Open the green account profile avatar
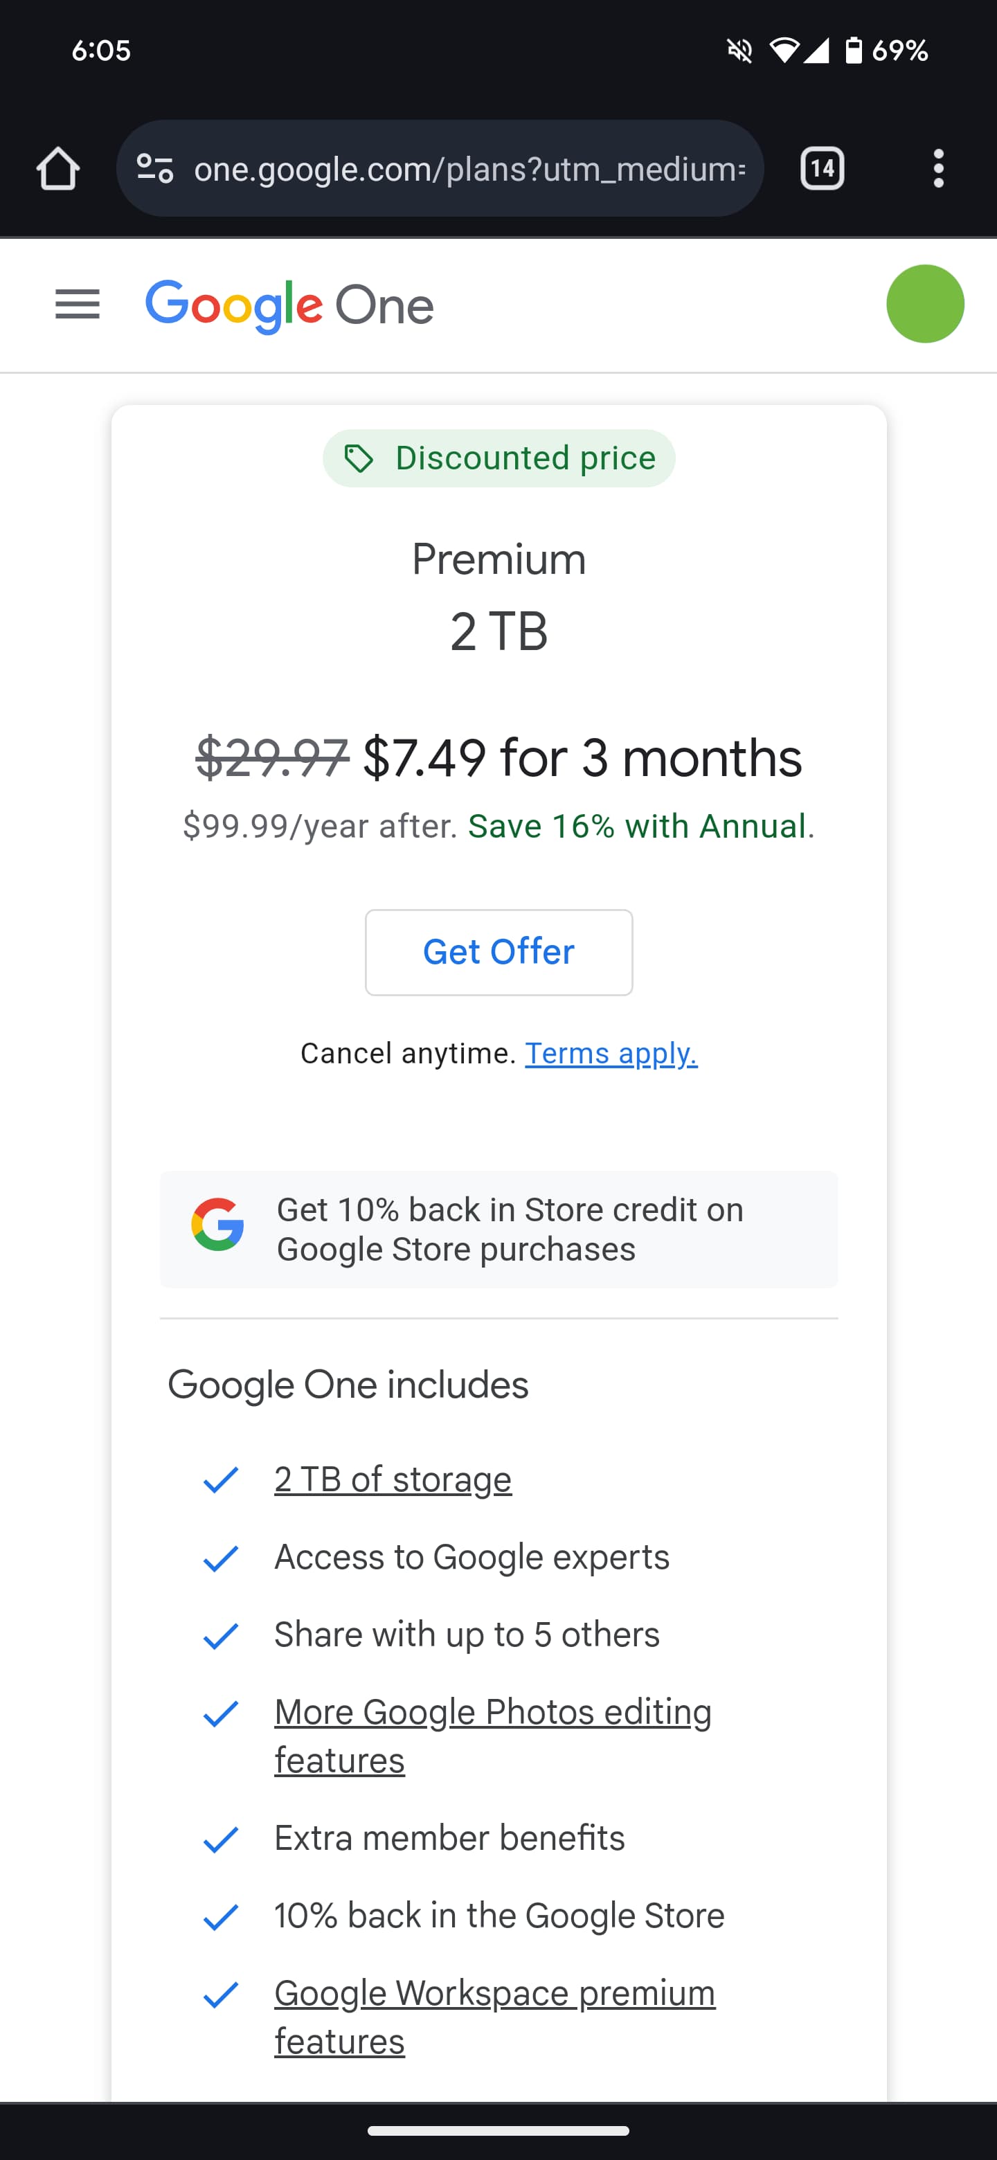The height and width of the screenshot is (2160, 997). (x=925, y=305)
